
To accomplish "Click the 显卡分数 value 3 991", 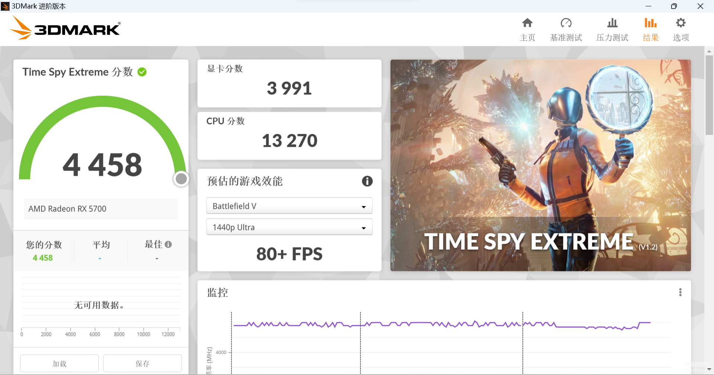I will 289,88.
